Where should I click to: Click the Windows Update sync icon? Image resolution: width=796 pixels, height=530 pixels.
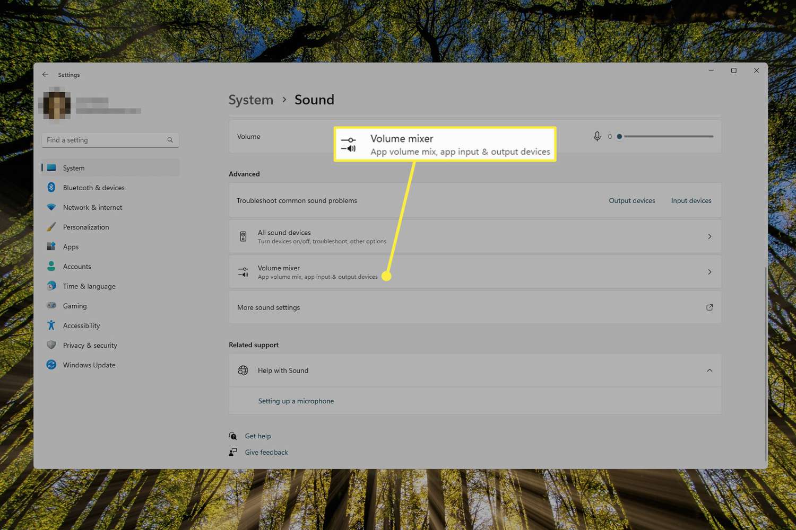51,365
